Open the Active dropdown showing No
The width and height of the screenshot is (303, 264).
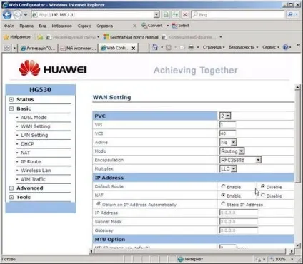click(x=234, y=143)
